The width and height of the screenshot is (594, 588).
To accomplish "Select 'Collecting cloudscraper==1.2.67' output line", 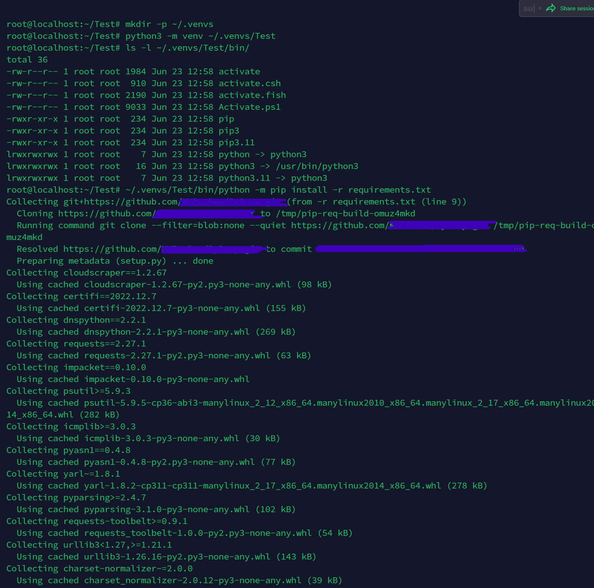I will point(86,273).
